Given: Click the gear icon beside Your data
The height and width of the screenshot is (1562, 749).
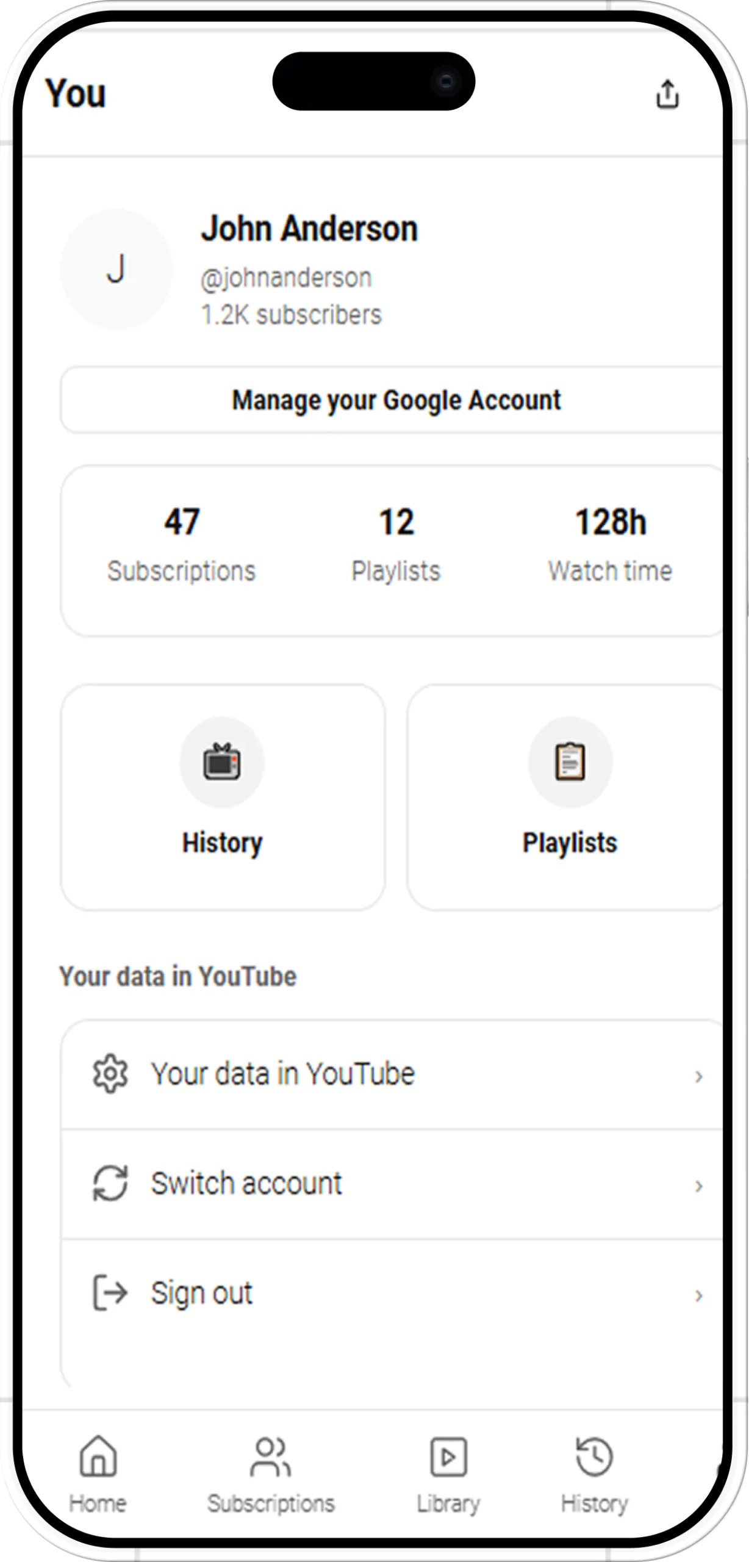Looking at the screenshot, I should pyautogui.click(x=110, y=1073).
